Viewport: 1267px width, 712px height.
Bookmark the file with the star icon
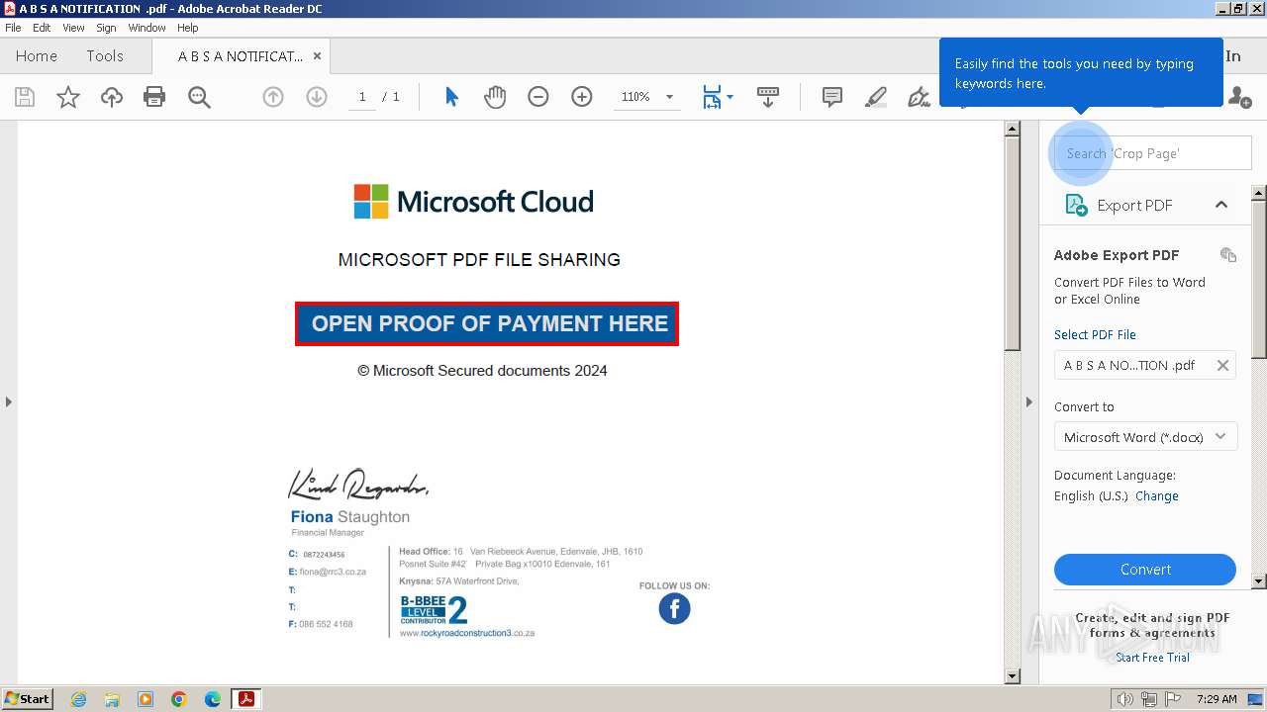[68, 97]
